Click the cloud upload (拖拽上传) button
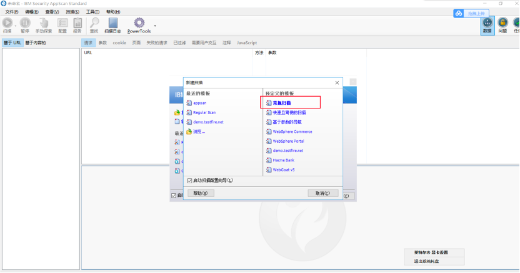 (x=471, y=13)
